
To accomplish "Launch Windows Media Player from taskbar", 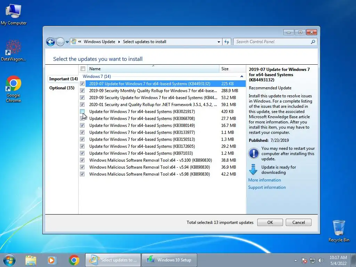I will 52,260.
